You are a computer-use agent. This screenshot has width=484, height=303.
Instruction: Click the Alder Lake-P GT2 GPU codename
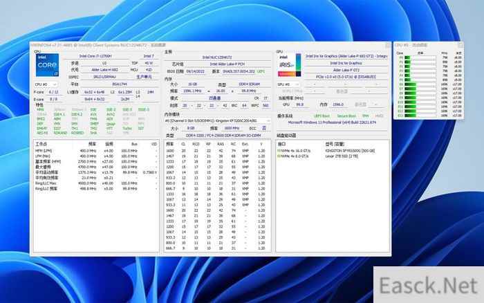coord(346,70)
